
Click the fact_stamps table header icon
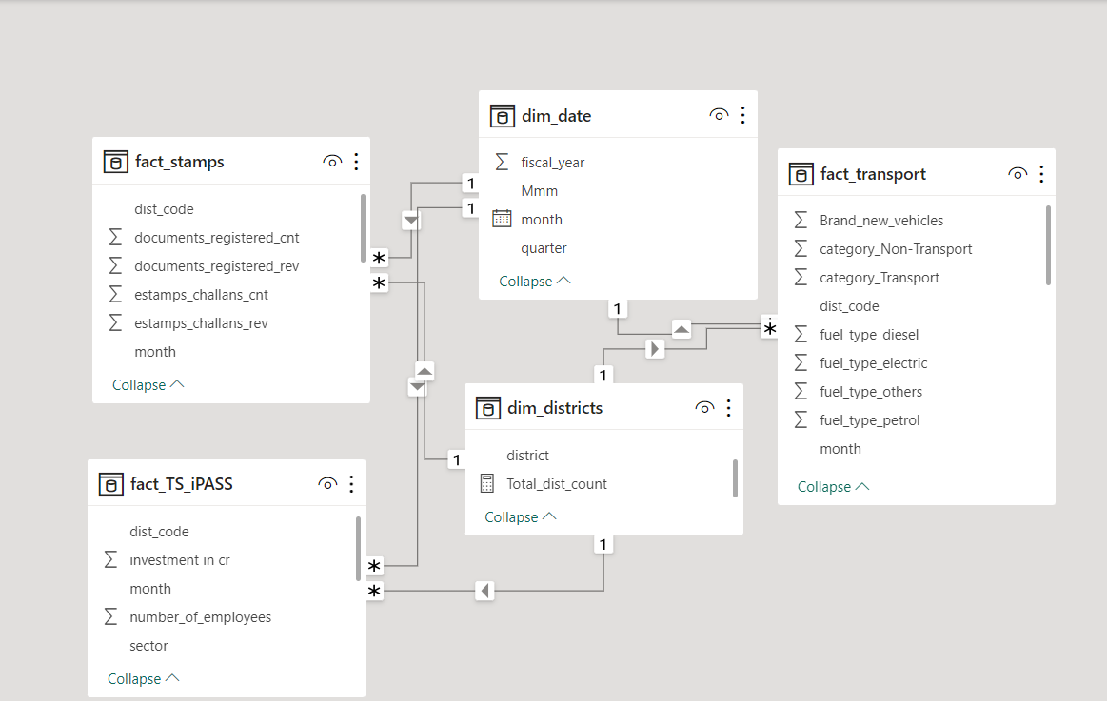pyautogui.click(x=115, y=162)
